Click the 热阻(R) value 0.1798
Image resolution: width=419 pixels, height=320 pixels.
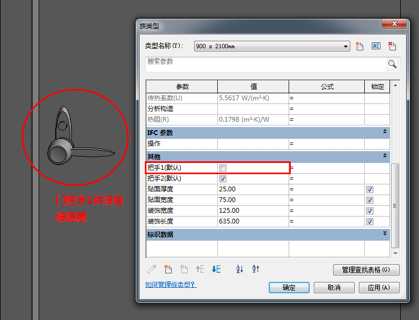point(244,120)
